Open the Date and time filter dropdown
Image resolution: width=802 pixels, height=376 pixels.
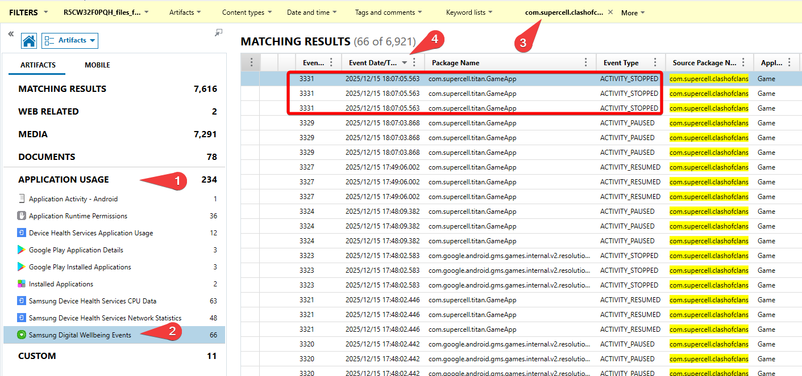pyautogui.click(x=311, y=12)
